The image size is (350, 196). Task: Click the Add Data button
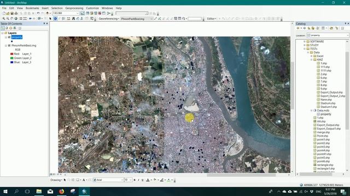click(x=48, y=13)
